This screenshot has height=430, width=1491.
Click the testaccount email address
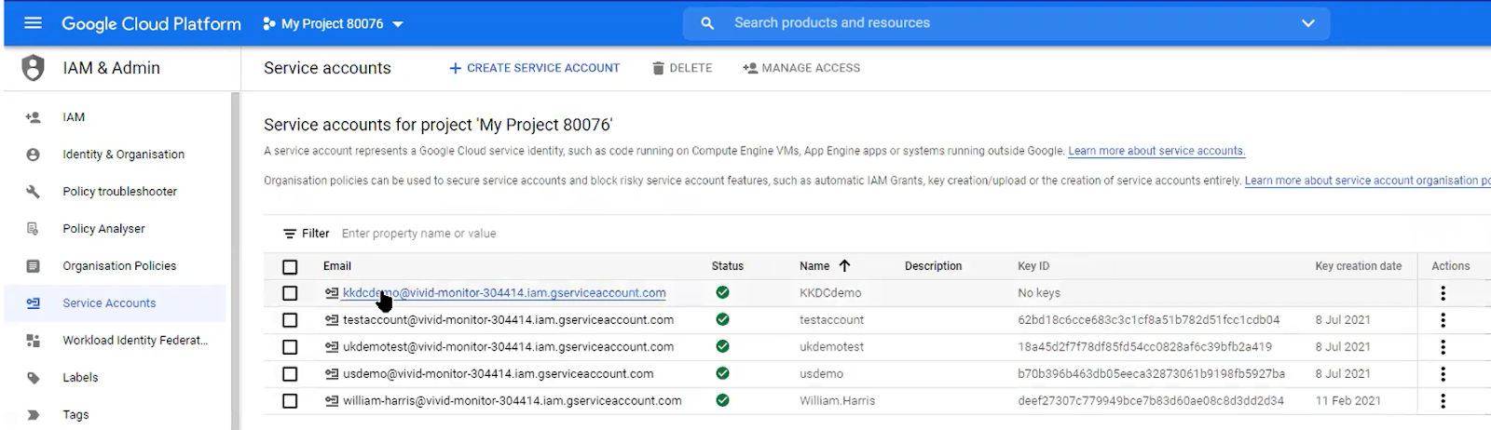pyautogui.click(x=508, y=319)
